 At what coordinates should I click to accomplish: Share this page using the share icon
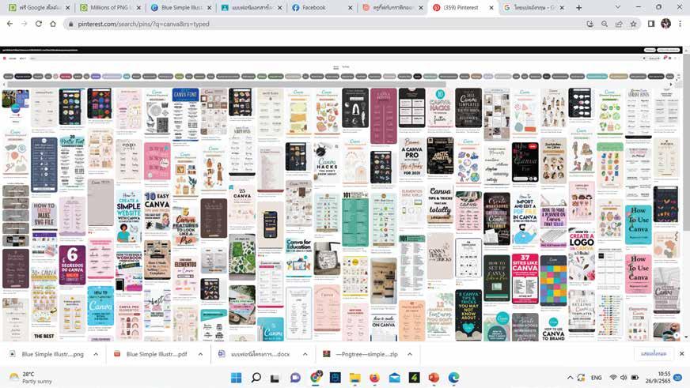[x=619, y=24]
